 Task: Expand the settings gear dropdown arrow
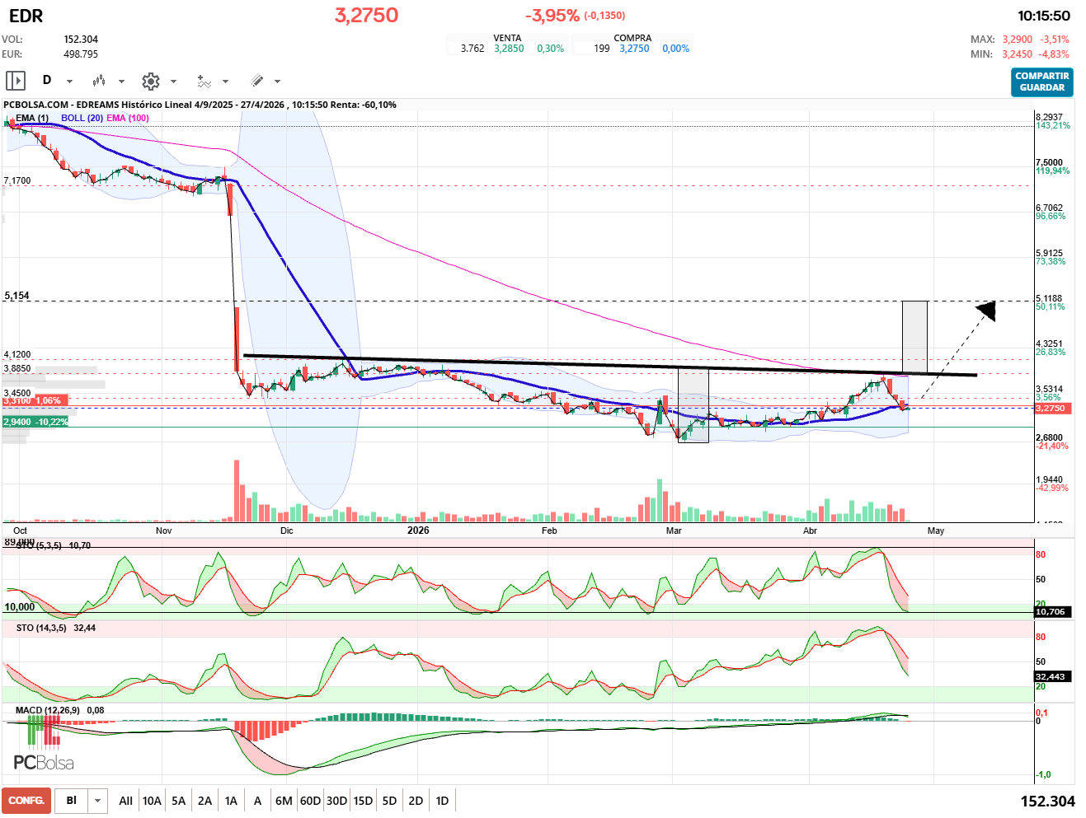tap(173, 82)
